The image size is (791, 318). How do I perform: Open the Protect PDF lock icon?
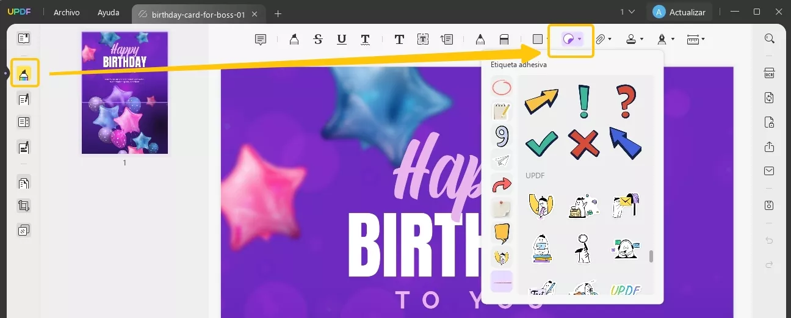[770, 122]
